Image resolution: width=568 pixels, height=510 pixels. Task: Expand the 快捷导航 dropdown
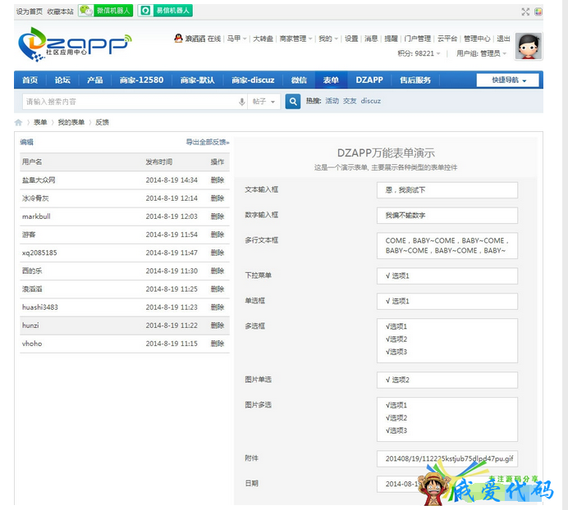508,80
